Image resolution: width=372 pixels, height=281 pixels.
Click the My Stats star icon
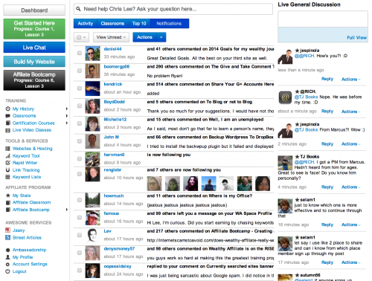click(8, 196)
